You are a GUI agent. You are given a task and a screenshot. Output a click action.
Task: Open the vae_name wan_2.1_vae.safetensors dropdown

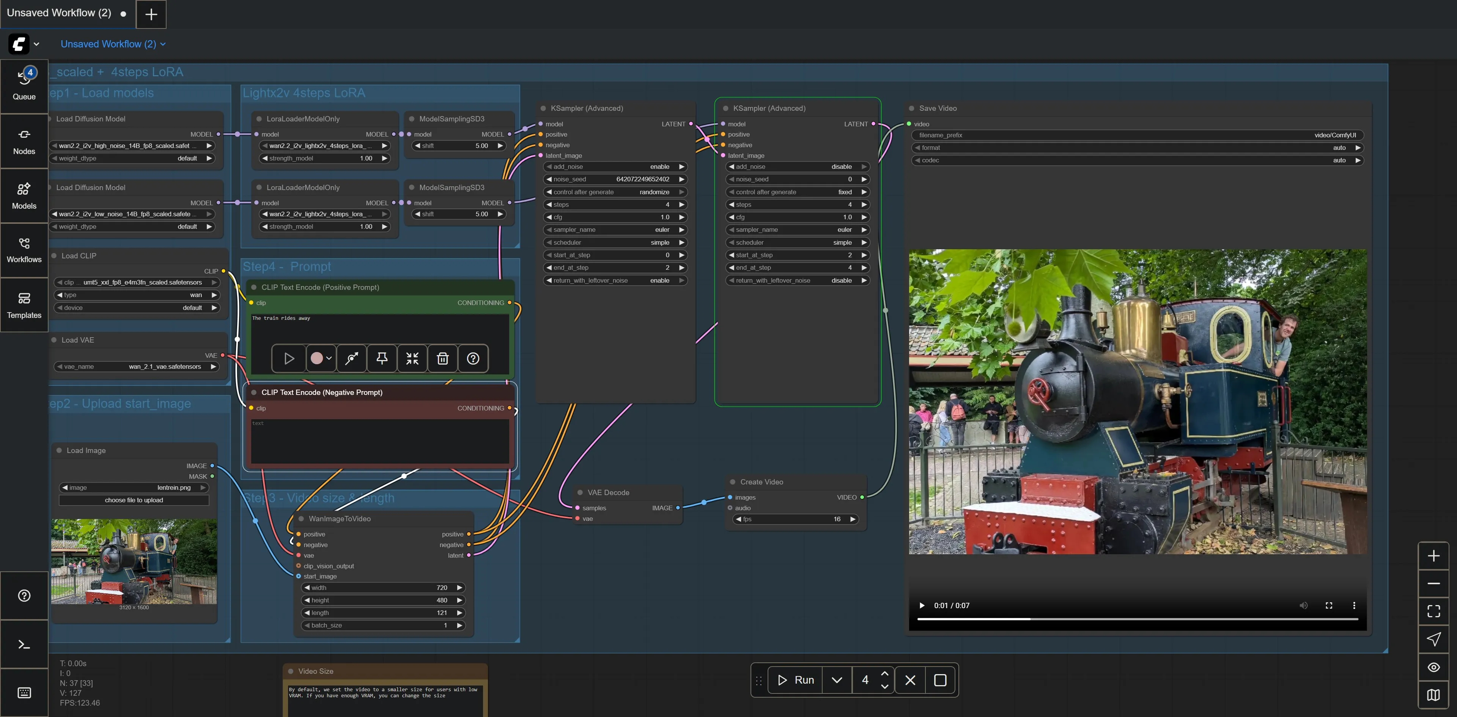pos(136,366)
